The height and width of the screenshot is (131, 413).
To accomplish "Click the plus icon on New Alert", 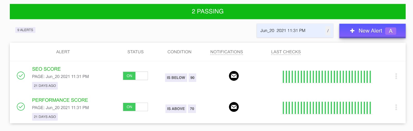I will coord(352,31).
